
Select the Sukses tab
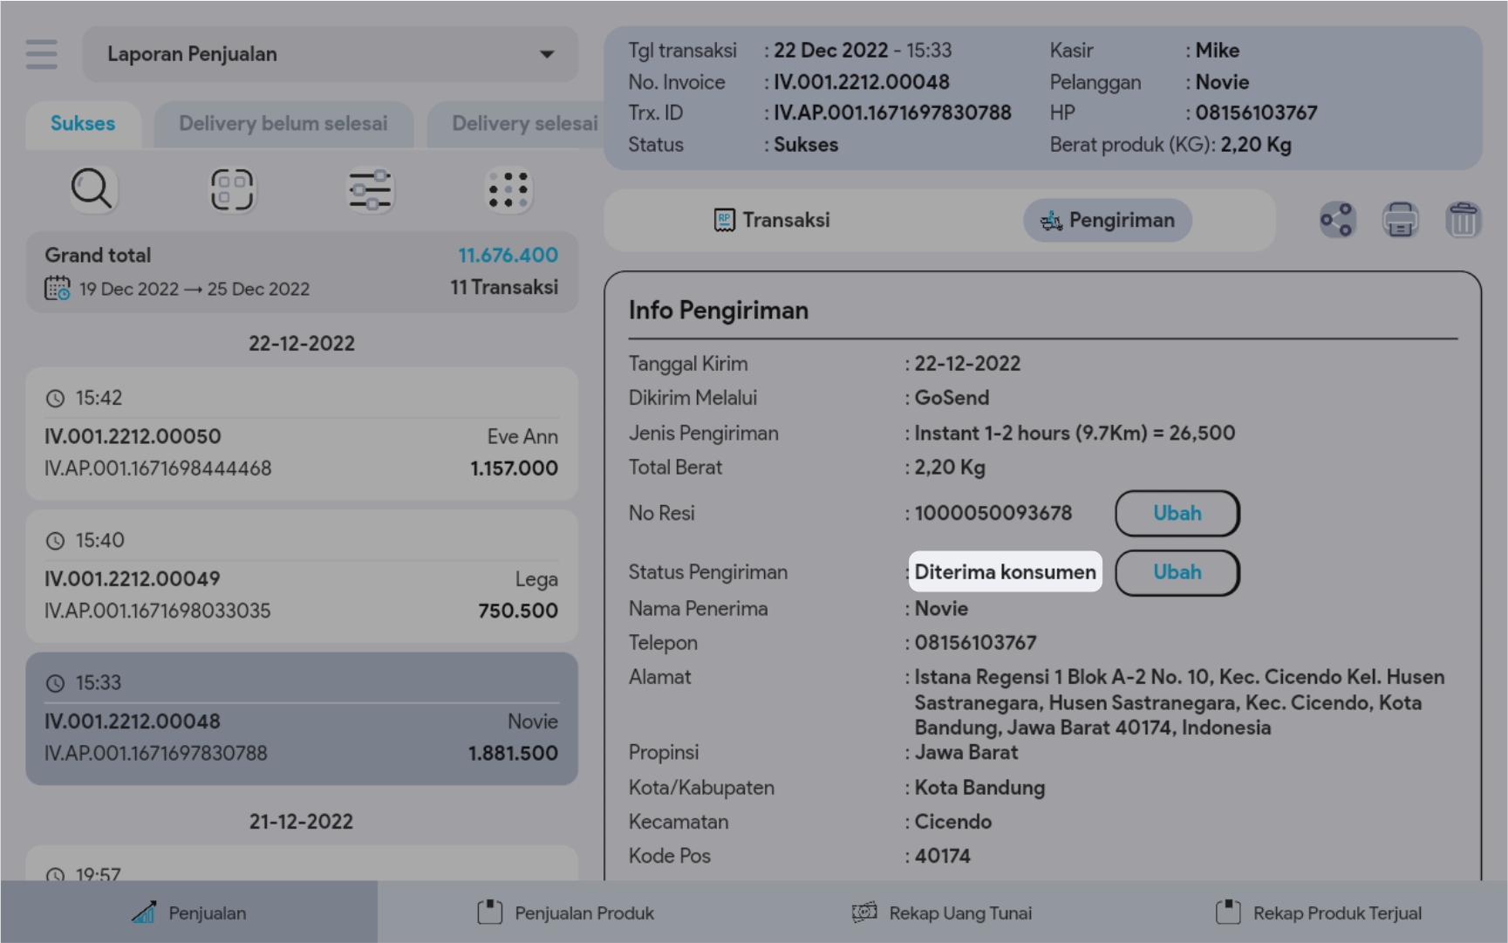coord(83,124)
